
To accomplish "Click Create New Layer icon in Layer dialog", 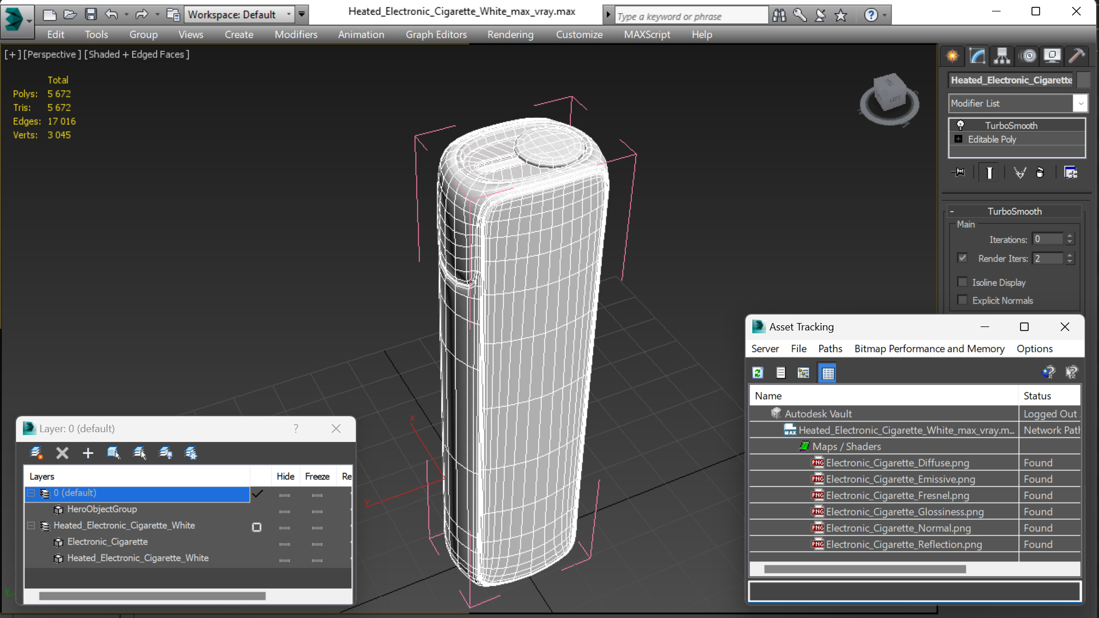I will click(x=37, y=453).
